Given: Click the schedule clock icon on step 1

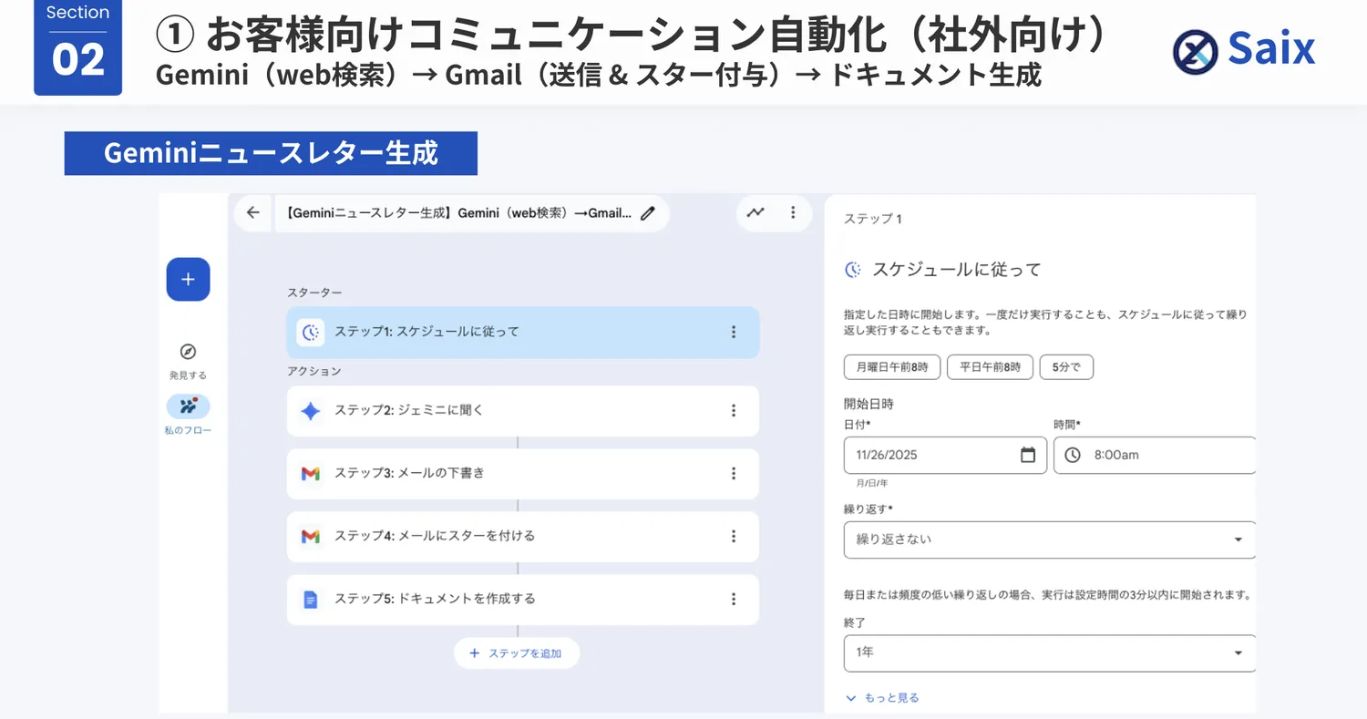Looking at the screenshot, I should coord(311,332).
